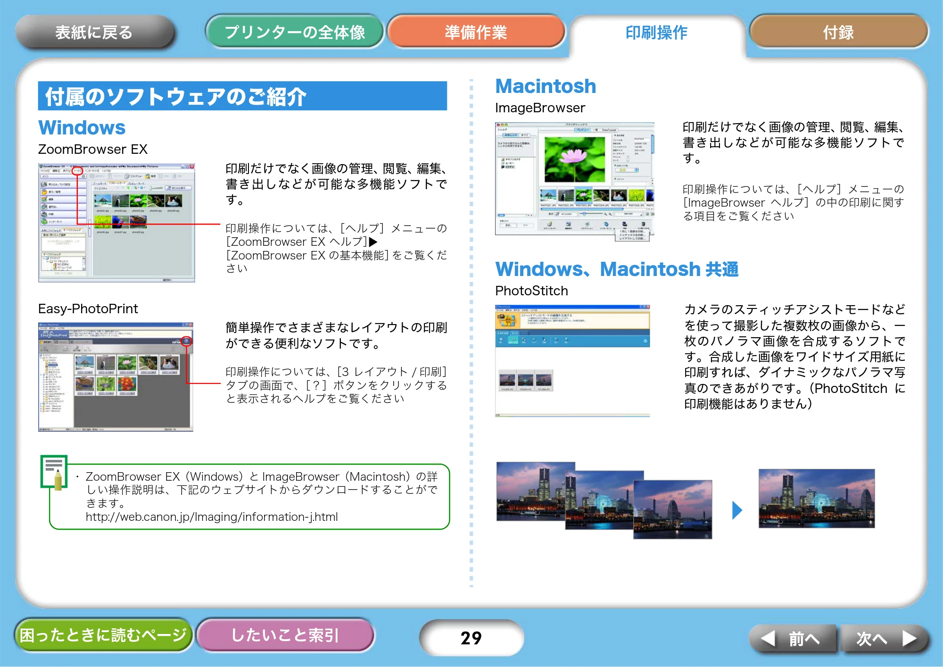943x667 pixels.
Task: Click the 'ImageBrowser' product title
Action: pos(540,108)
